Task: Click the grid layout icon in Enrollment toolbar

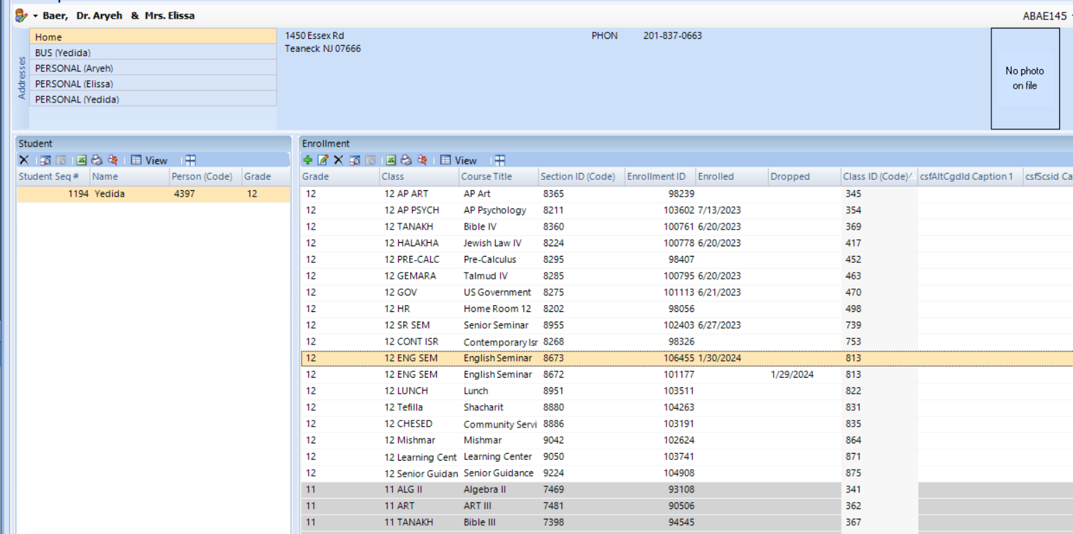Action: coord(500,160)
